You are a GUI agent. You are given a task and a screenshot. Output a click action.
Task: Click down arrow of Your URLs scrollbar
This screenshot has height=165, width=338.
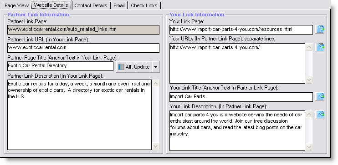click(309, 80)
